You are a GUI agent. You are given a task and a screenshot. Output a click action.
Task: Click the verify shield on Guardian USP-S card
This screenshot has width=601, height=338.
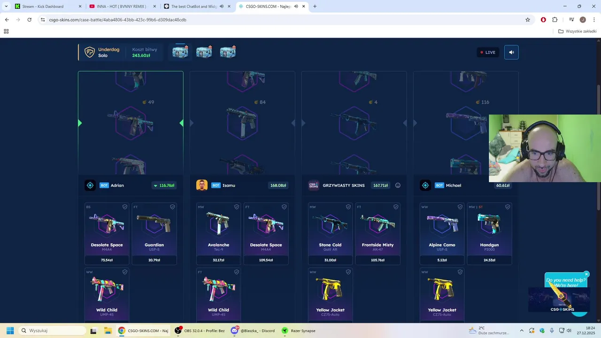click(172, 207)
